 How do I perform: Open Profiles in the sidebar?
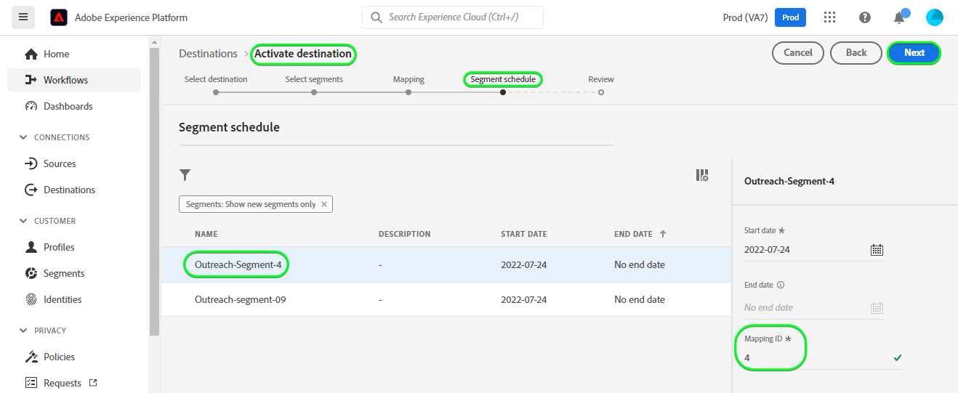click(74, 247)
